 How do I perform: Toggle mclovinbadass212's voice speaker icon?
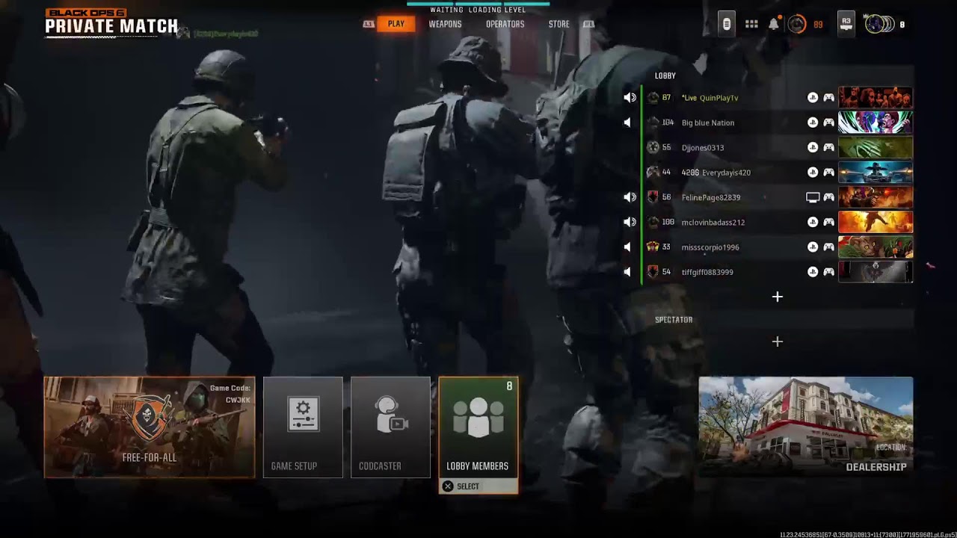pyautogui.click(x=630, y=222)
